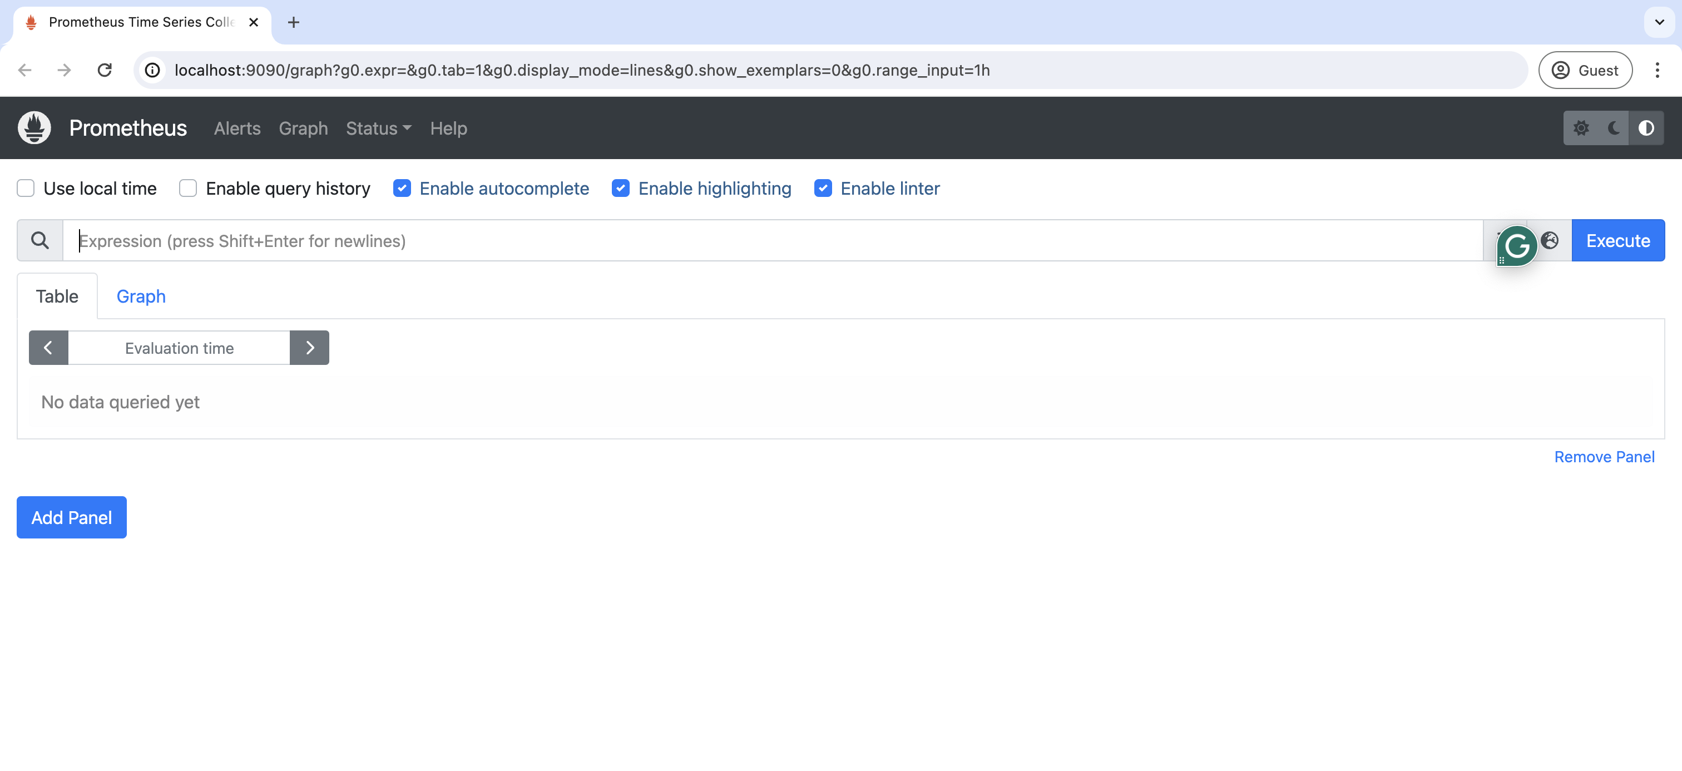Click the 'No data queried yet' text
The width and height of the screenshot is (1682, 771).
[x=120, y=402]
